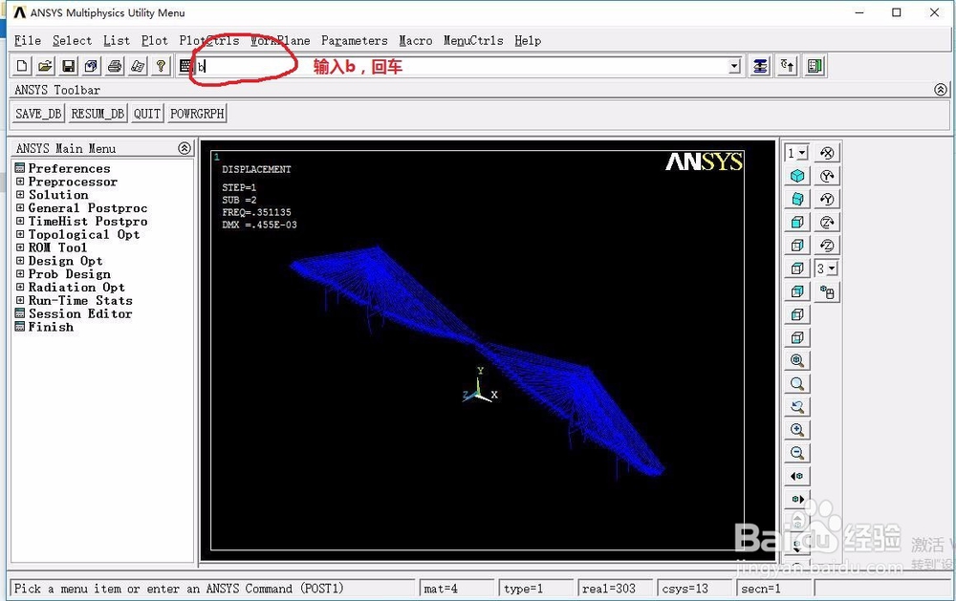Click the mat=4 status field
This screenshot has width=956, height=601.
(x=456, y=589)
